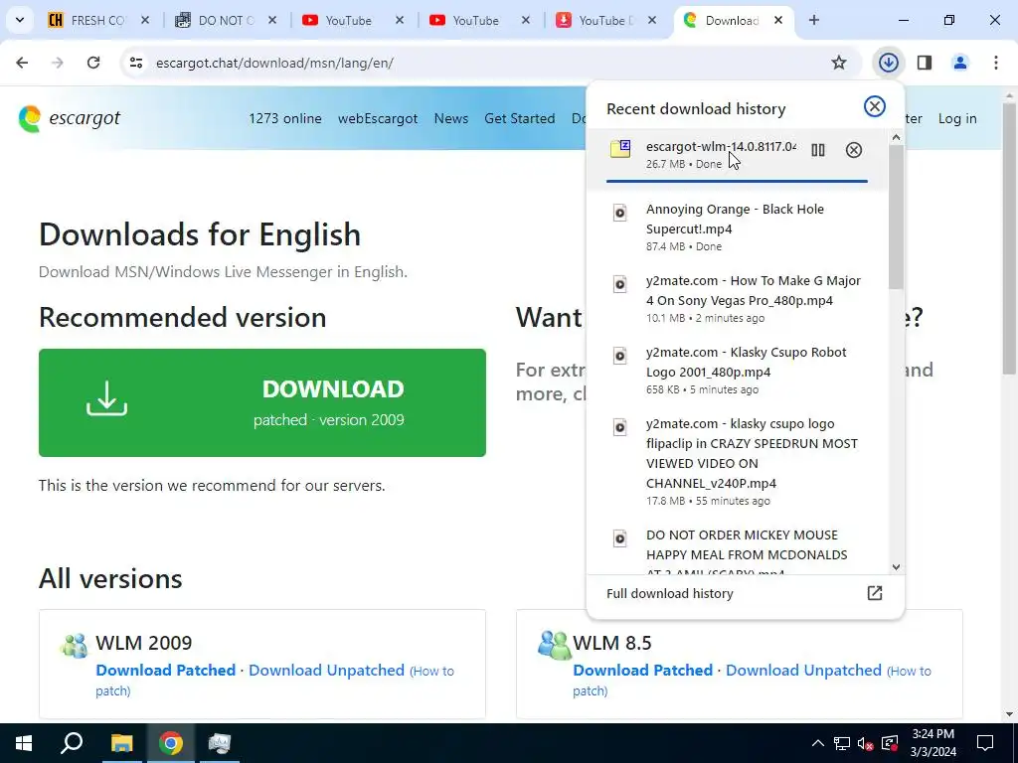
Task: Open Chrome's three-dot menu
Action: [996, 63]
